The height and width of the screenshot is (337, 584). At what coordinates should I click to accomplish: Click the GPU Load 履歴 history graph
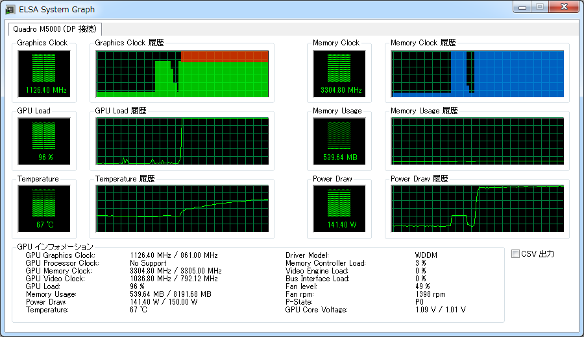tap(182, 141)
